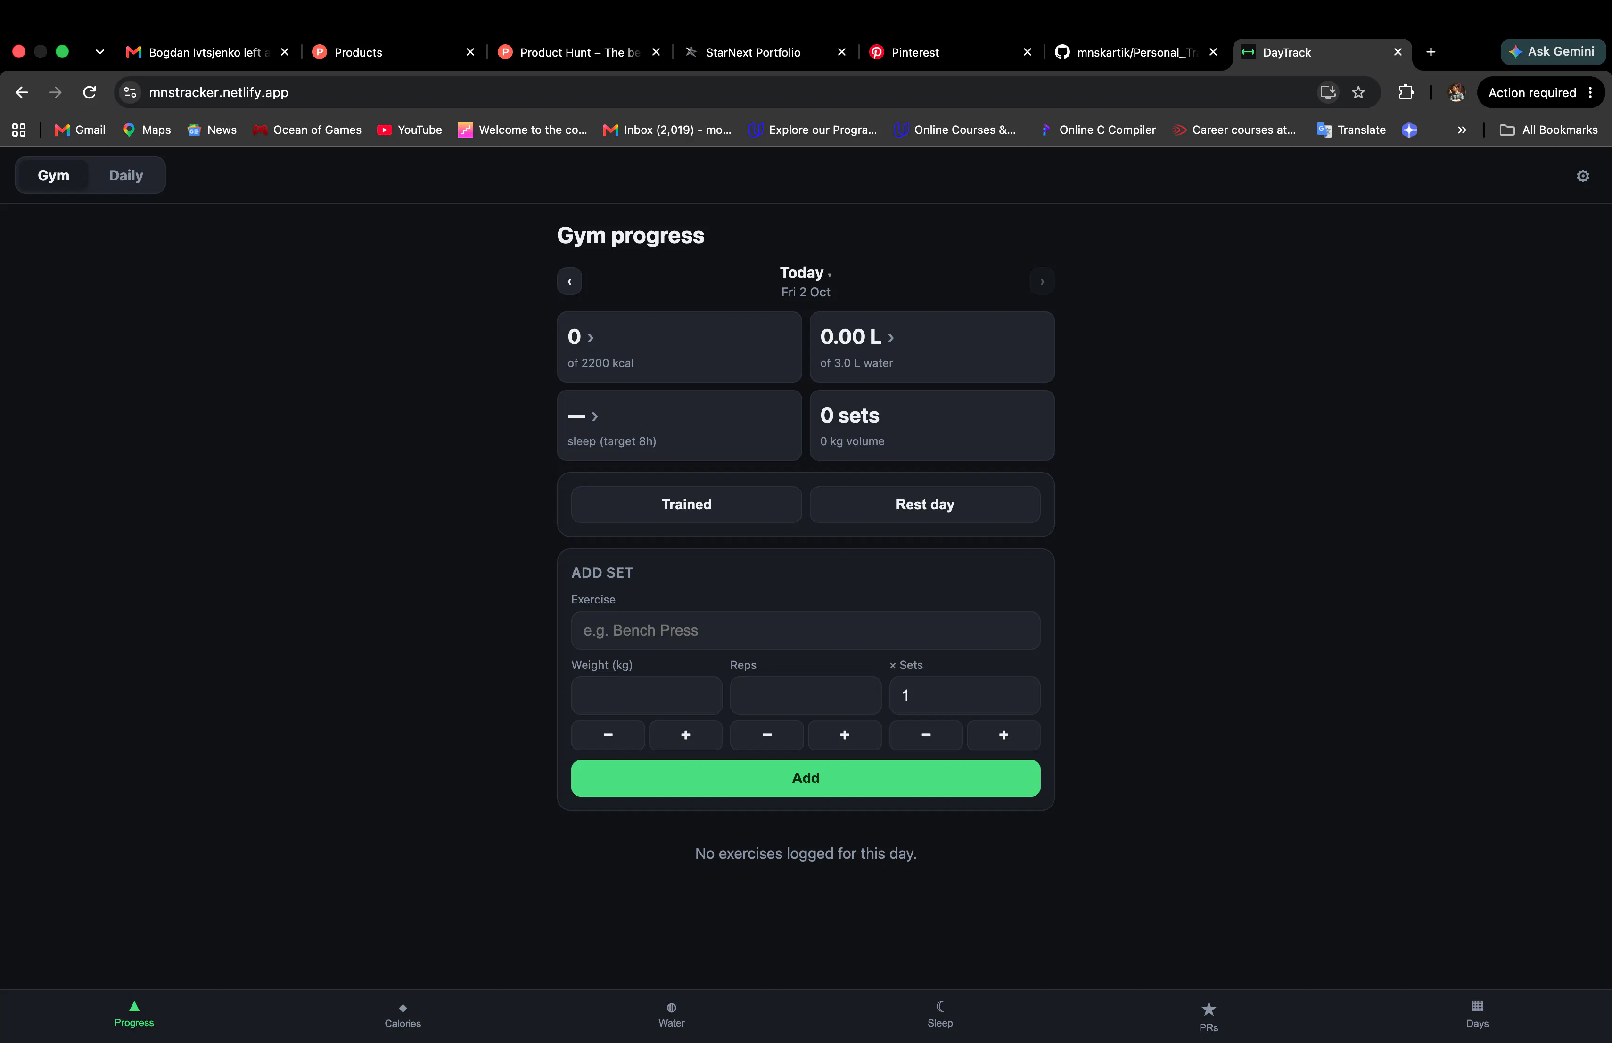The image size is (1612, 1043).
Task: Open the Sleep moon nav icon
Action: [940, 1006]
